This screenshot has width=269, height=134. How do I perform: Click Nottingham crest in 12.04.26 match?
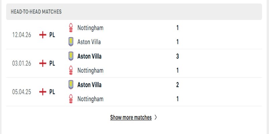[x=71, y=28]
